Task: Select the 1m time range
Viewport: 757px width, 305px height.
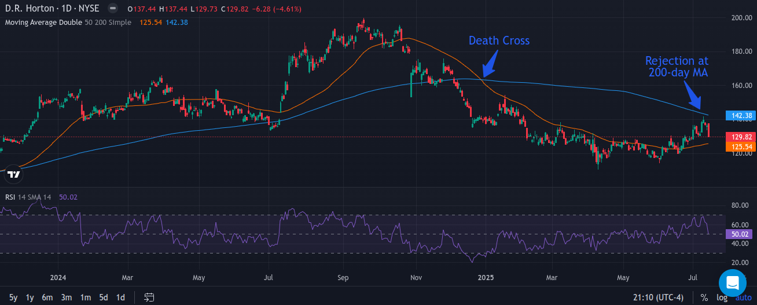Action: click(x=86, y=297)
